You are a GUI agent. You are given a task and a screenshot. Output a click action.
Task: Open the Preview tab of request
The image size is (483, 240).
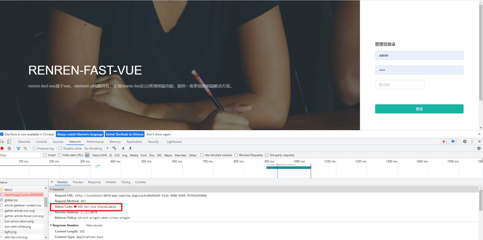(x=78, y=182)
